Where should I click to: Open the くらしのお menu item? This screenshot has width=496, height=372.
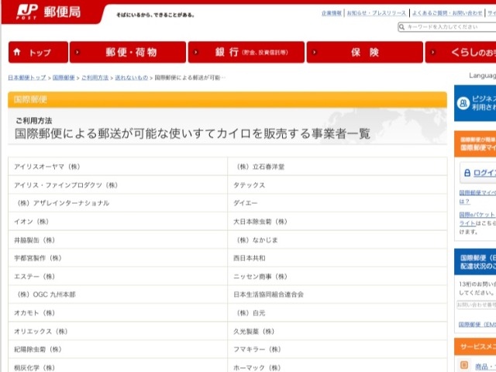click(x=460, y=52)
